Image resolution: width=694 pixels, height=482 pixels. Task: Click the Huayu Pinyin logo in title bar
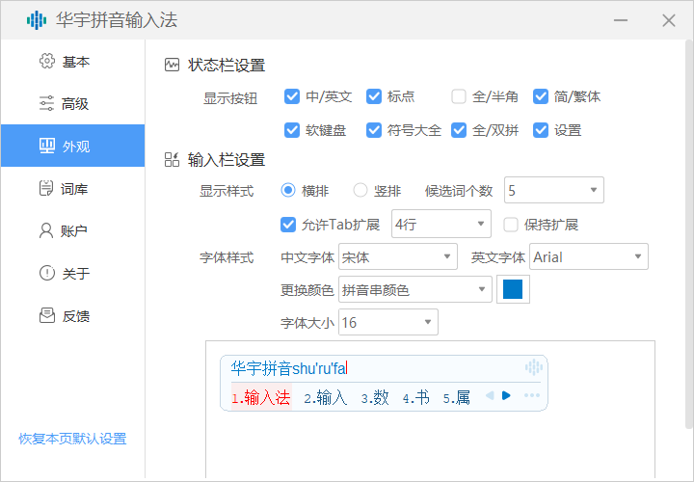(37, 20)
